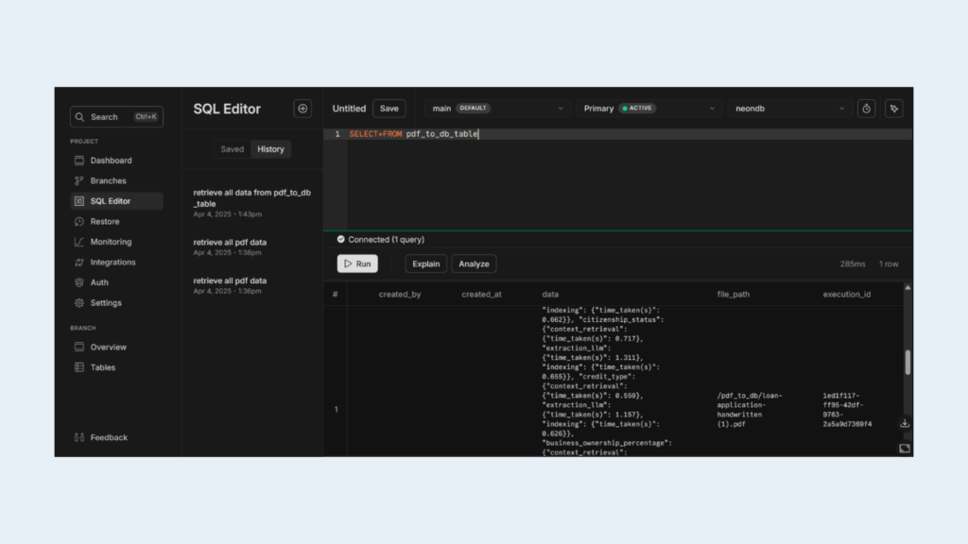
Task: Click the results vertical scrollbar thumb
Action: click(907, 362)
